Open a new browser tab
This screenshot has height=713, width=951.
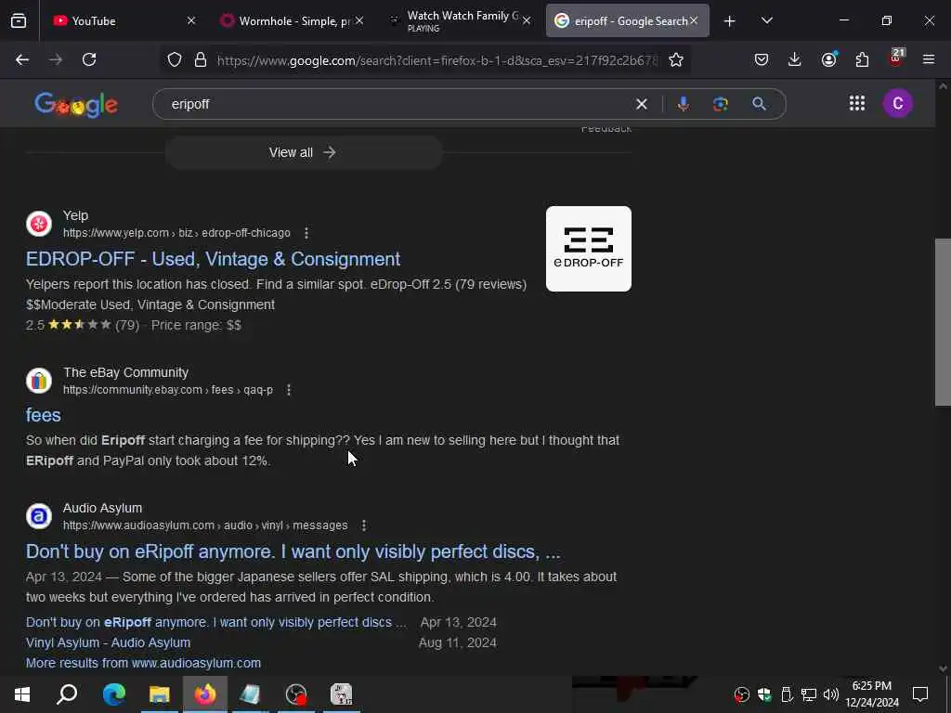[730, 21]
